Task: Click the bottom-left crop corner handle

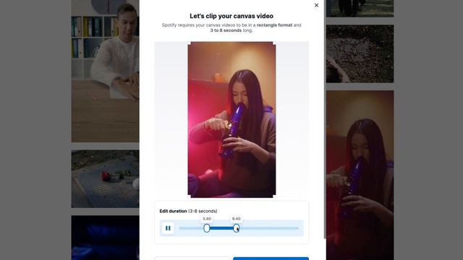Action: (x=190, y=196)
